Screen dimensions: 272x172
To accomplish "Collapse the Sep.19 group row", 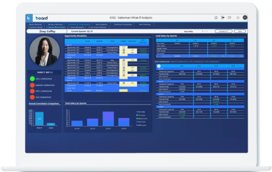I will tap(66, 45).
